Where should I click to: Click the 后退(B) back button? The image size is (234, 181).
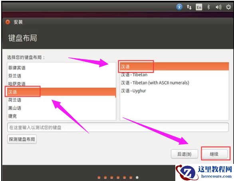pos(184,154)
